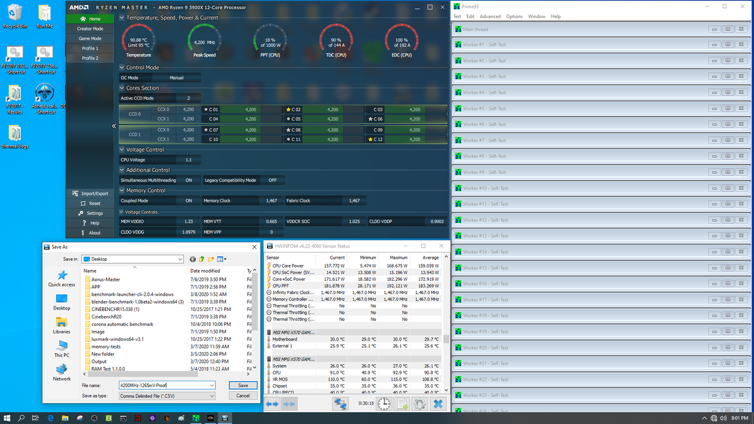Click HWiNFO expand columns arrows icon

pos(272,404)
